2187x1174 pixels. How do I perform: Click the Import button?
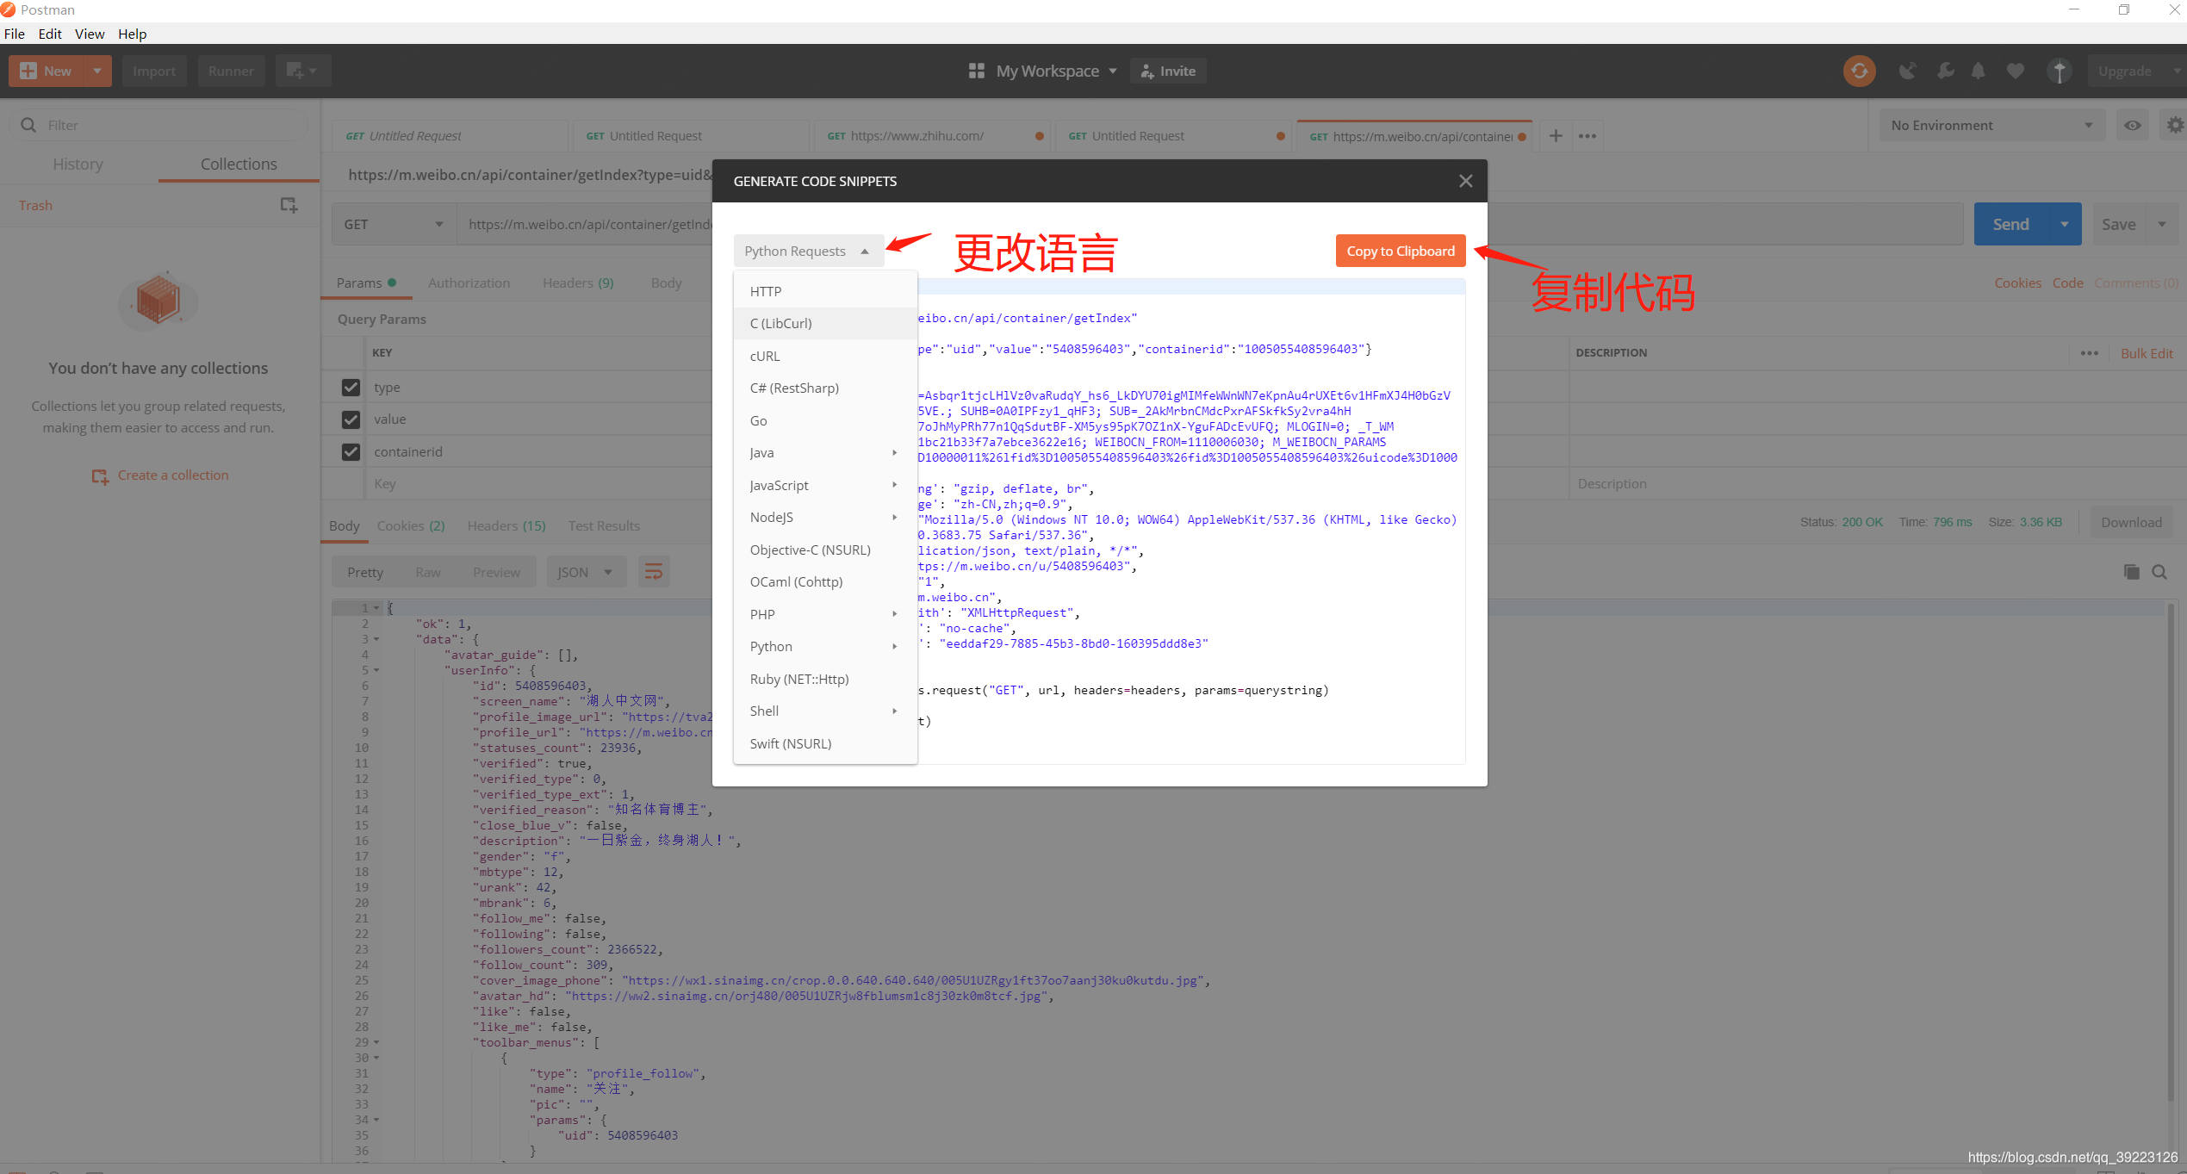tap(154, 71)
